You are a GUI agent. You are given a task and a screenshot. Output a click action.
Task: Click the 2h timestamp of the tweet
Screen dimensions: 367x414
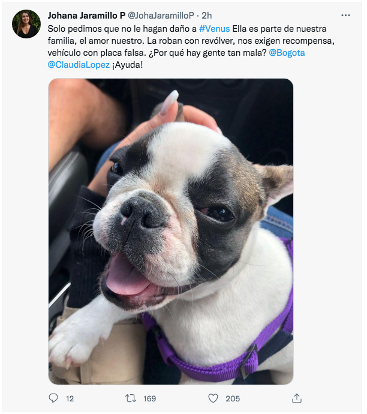click(207, 16)
